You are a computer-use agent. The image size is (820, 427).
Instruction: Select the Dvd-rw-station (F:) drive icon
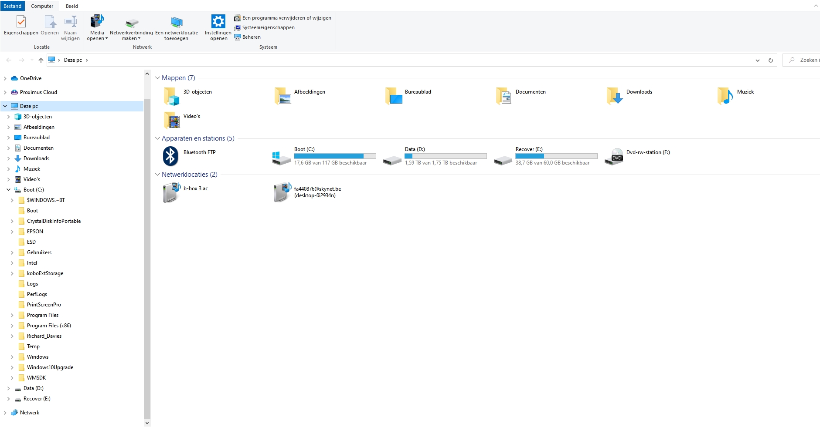pyautogui.click(x=614, y=157)
